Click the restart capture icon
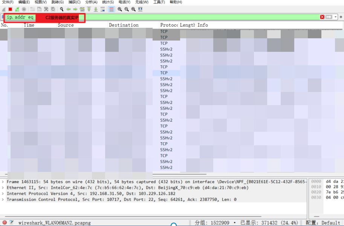Viewport: 344px width, 226px height. pyautogui.click(x=17, y=9)
